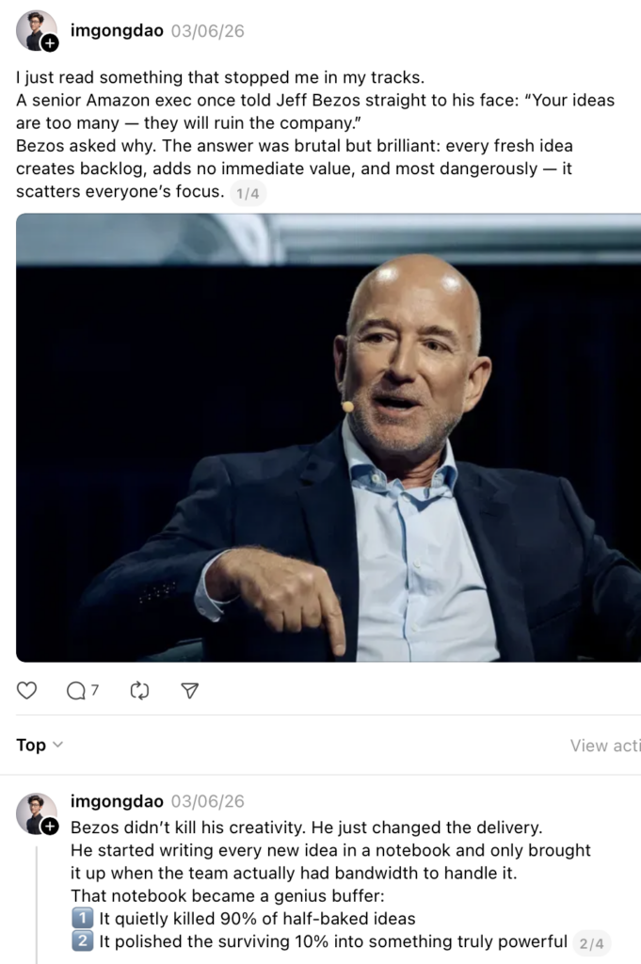Click the reply post date 03/06/26

click(208, 801)
